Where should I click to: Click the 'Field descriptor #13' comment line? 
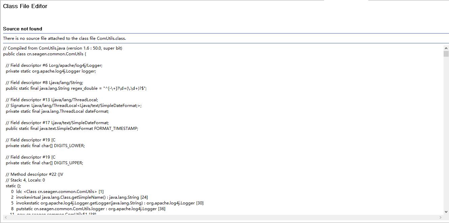(52, 100)
